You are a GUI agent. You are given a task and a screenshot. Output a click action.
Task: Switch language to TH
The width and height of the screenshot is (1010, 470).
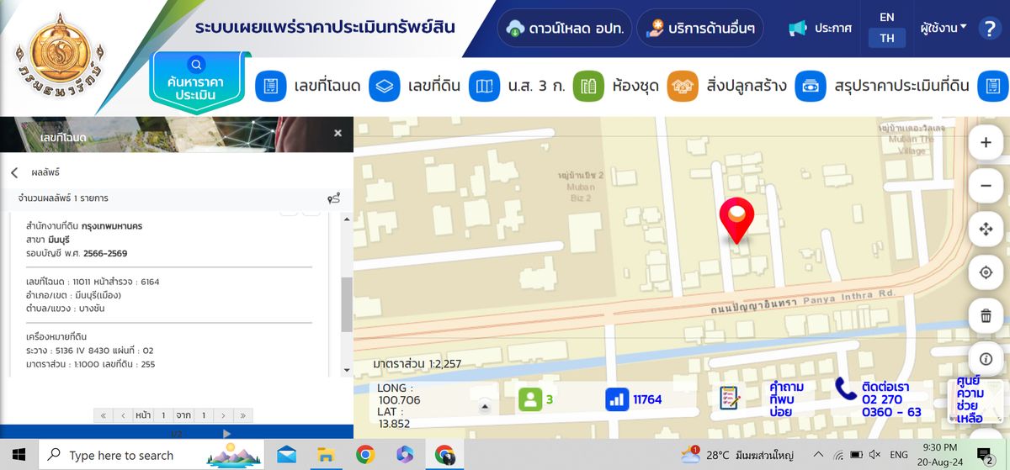[x=887, y=38]
